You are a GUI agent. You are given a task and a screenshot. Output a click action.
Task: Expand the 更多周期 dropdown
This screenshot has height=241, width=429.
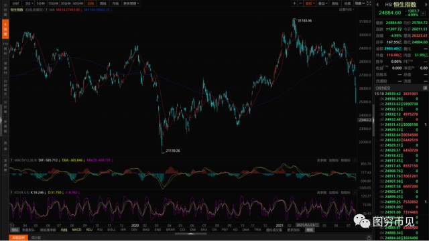[x=131, y=3]
